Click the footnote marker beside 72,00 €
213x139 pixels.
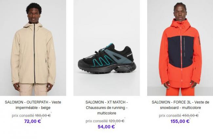pyautogui.click(x=41, y=119)
